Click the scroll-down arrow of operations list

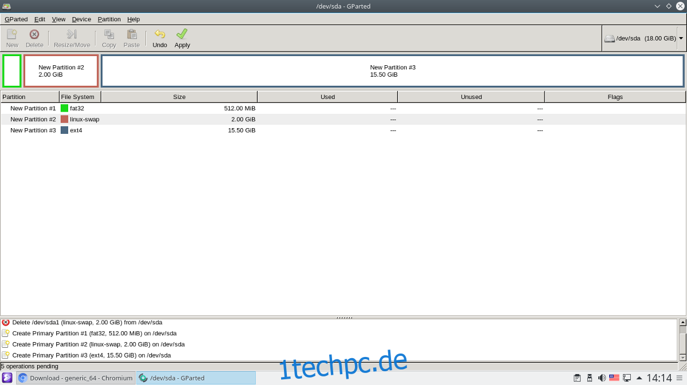coord(682,357)
